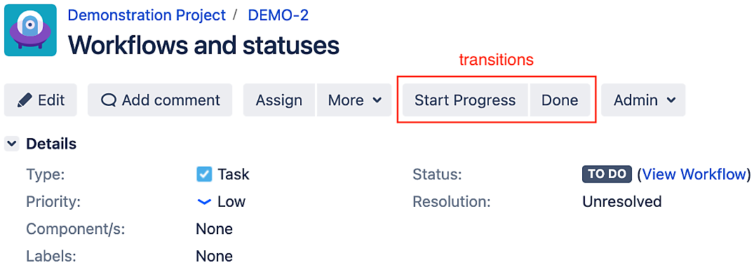The width and height of the screenshot is (754, 265).
Task: Open the Admin dropdown menu
Action: point(643,100)
